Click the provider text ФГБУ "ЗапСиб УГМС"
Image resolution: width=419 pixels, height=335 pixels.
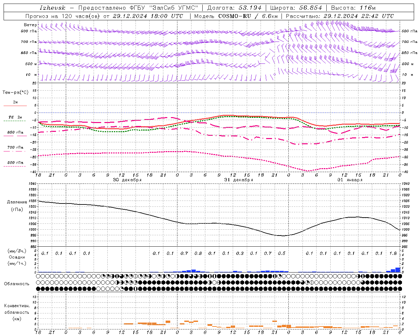click(164, 8)
